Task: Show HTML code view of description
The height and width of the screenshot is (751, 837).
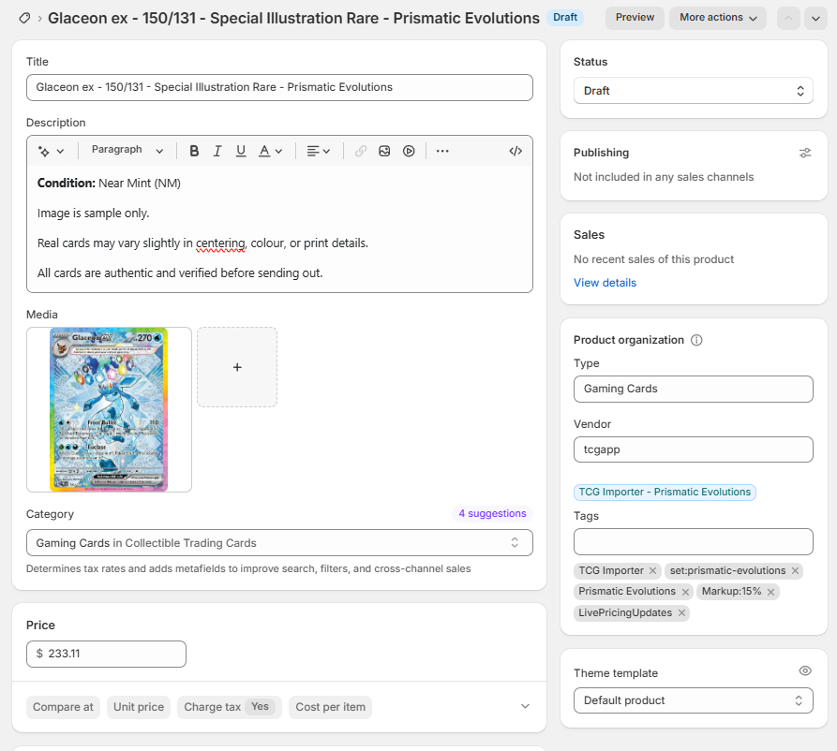Action: (x=516, y=151)
